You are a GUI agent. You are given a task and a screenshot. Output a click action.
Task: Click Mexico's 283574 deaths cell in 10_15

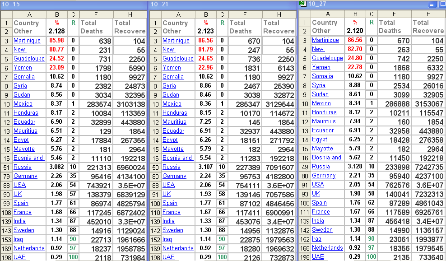96,104
